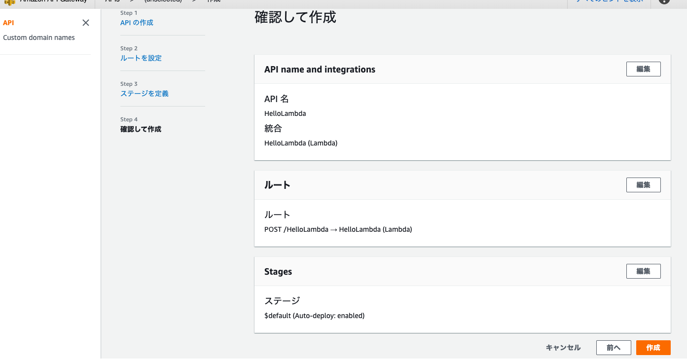This screenshot has width=687, height=360.
Task: Click the 作成 breadcrumb entry
Action: click(x=213, y=1)
